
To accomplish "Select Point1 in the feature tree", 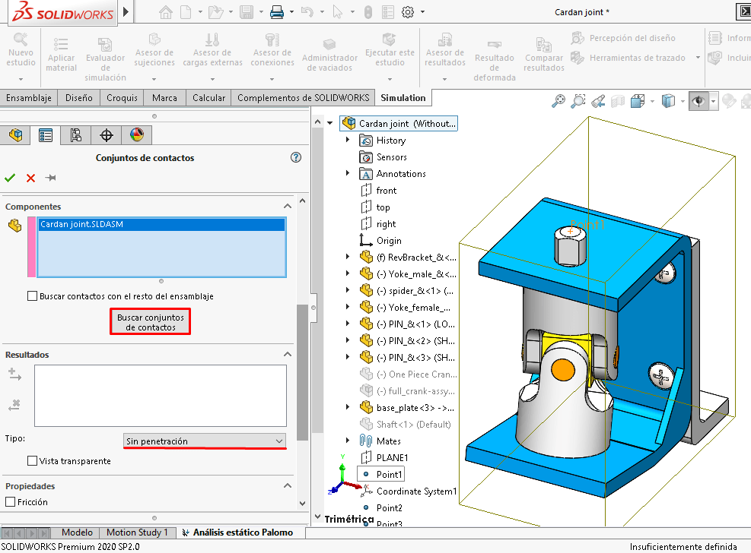I will point(389,474).
